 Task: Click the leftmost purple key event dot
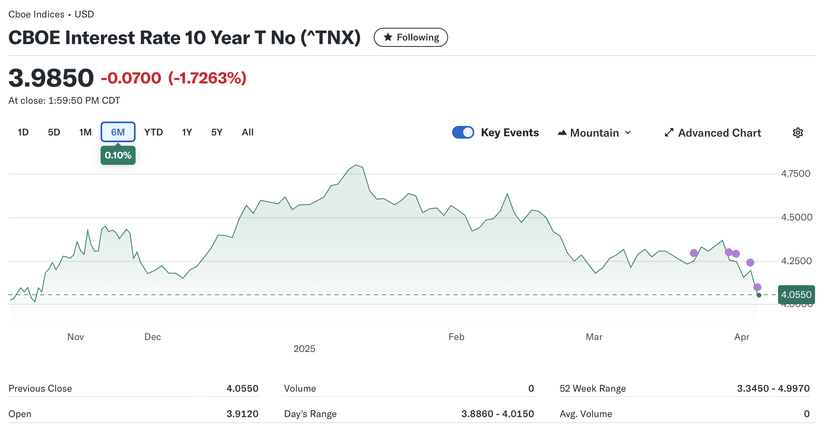point(694,253)
